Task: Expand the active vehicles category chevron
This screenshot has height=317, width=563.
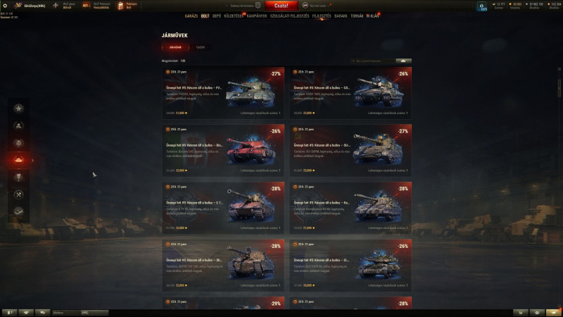Action: click(32, 161)
